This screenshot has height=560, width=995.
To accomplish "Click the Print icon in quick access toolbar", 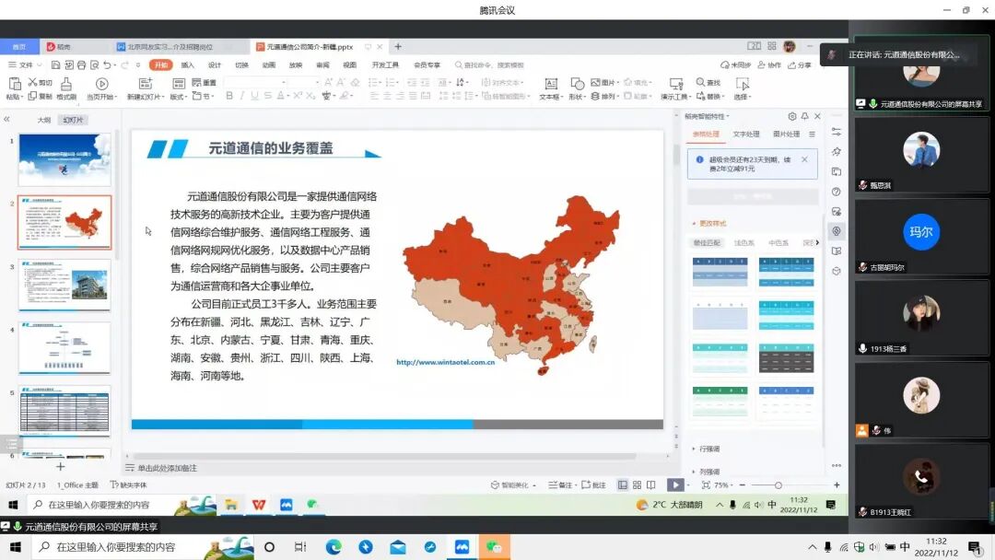I will click(x=81, y=64).
